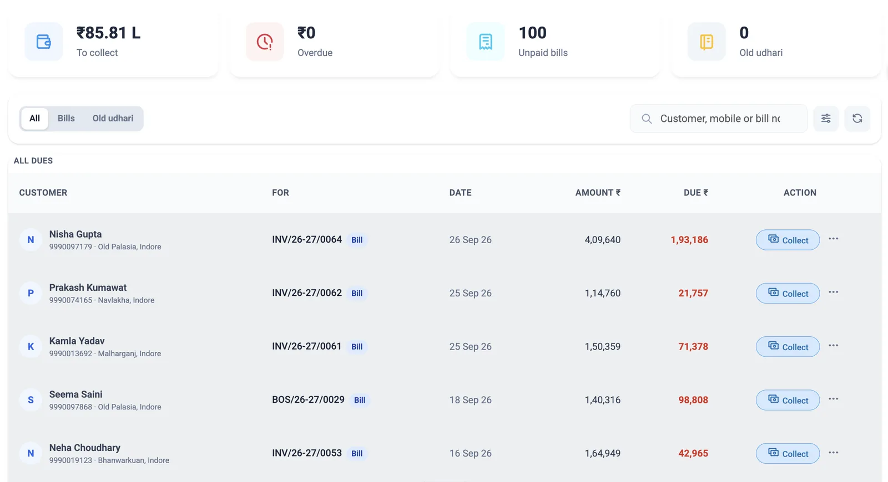Image resolution: width=888 pixels, height=482 pixels.
Task: Click the clock alert icon beside Overdue
Action: (x=265, y=42)
